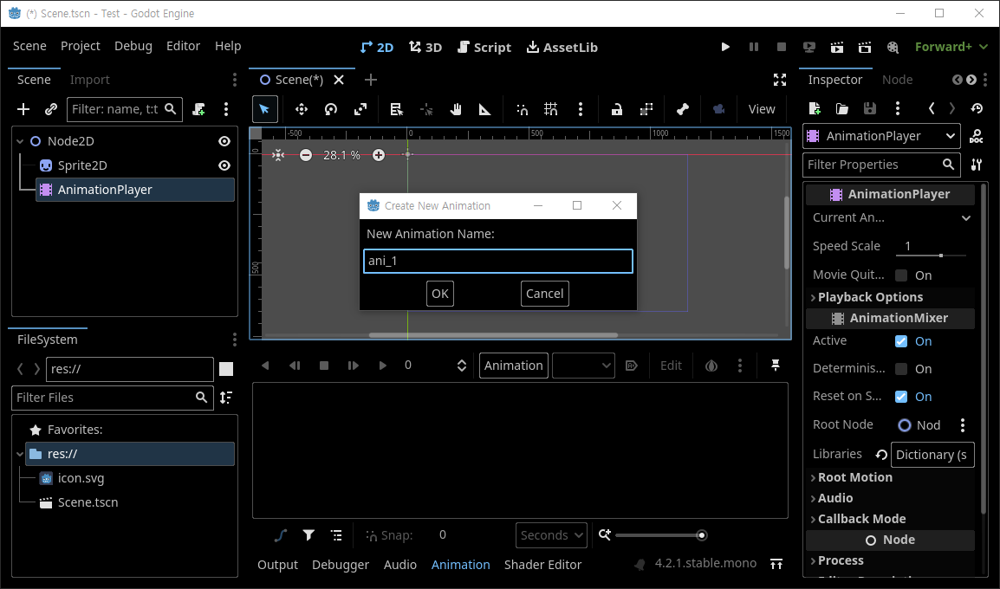Switch to the Script workspace
This screenshot has width=1000, height=589.
point(484,47)
